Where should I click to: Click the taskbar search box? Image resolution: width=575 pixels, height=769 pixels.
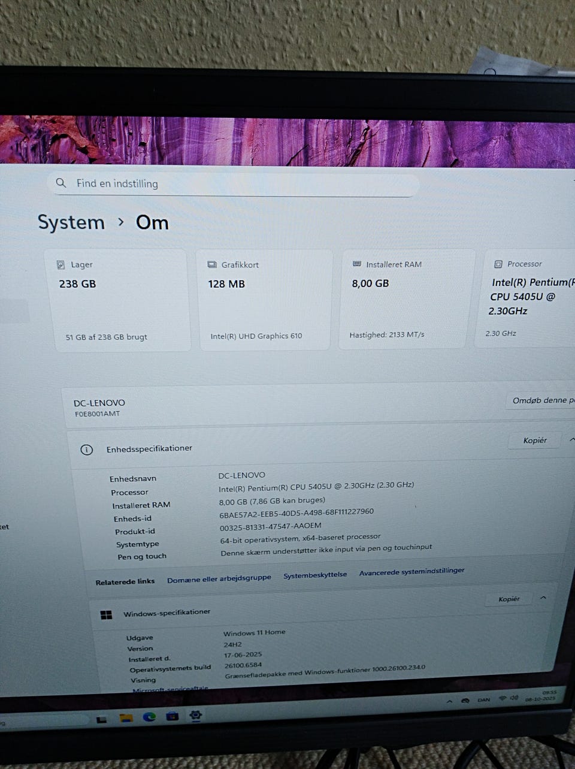43,722
